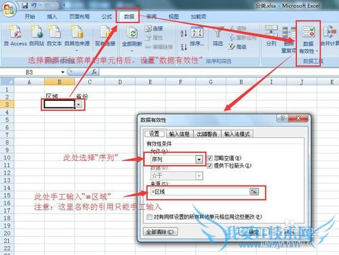Open Settings (设置) tab in dialog
This screenshot has height=255, width=339.
tap(155, 134)
